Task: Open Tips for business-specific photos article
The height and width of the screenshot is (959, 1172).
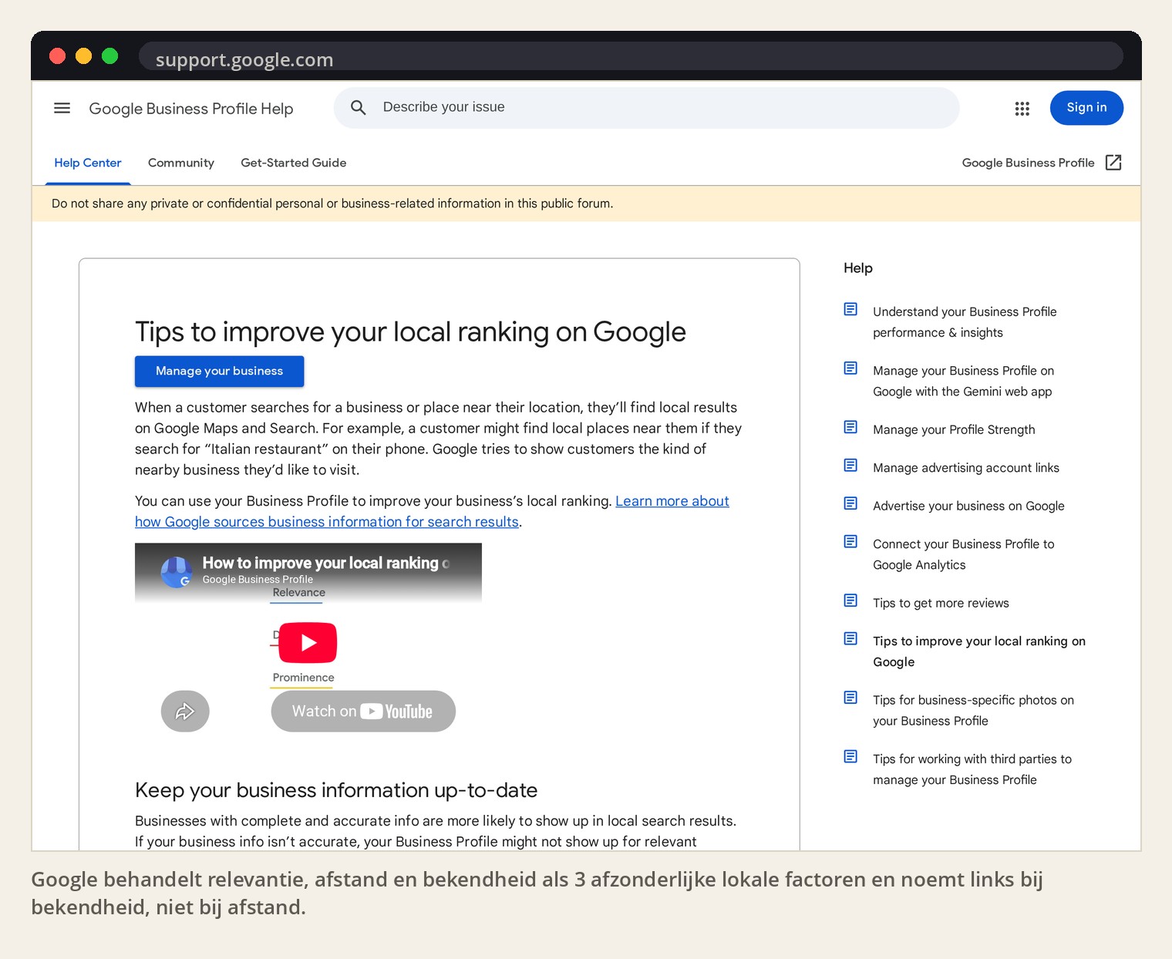Action: tap(973, 710)
